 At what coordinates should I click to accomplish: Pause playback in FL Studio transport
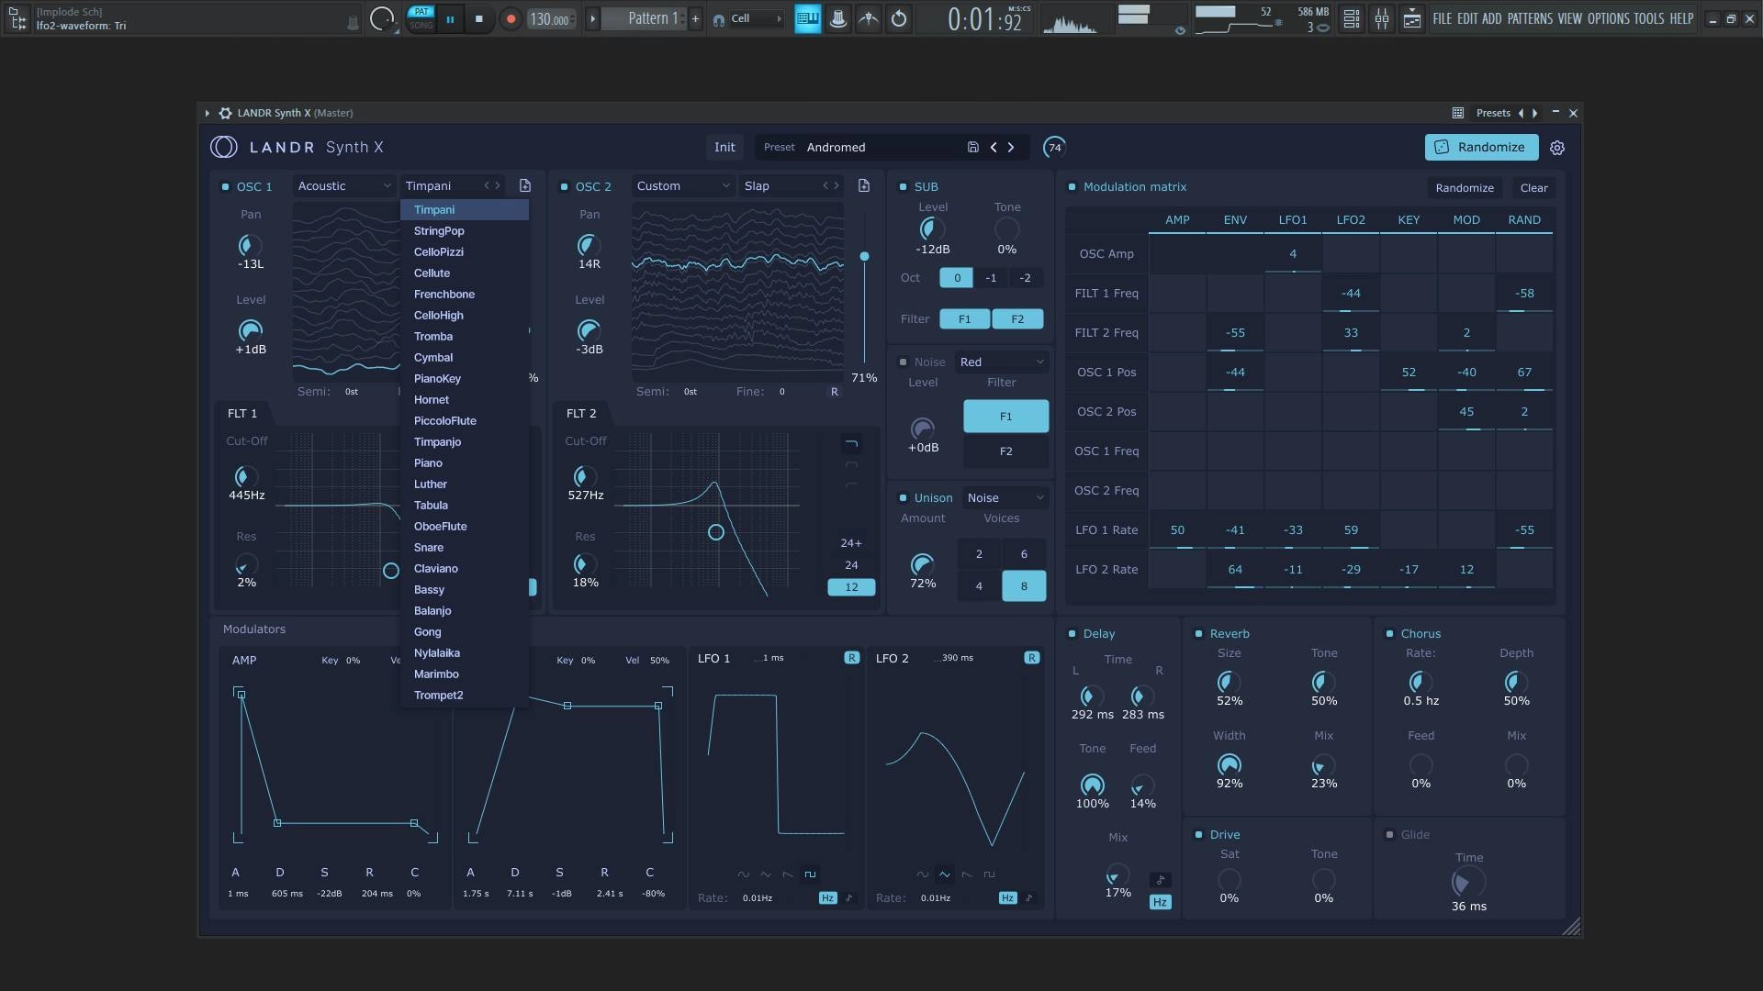tap(450, 18)
